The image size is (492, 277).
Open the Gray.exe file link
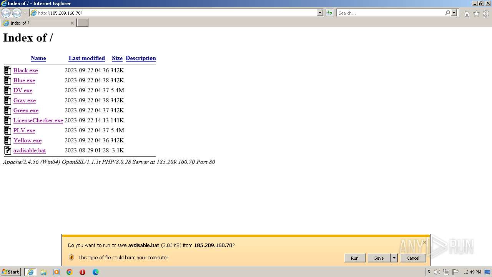point(25,100)
